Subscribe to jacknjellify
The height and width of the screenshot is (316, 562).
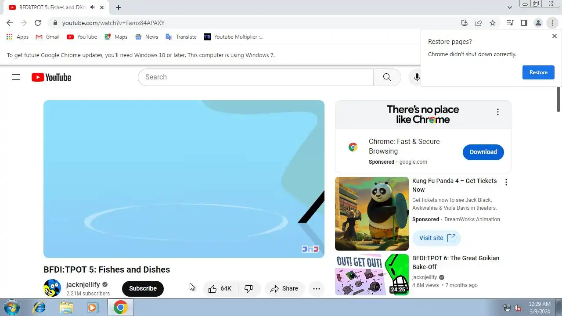click(143, 288)
